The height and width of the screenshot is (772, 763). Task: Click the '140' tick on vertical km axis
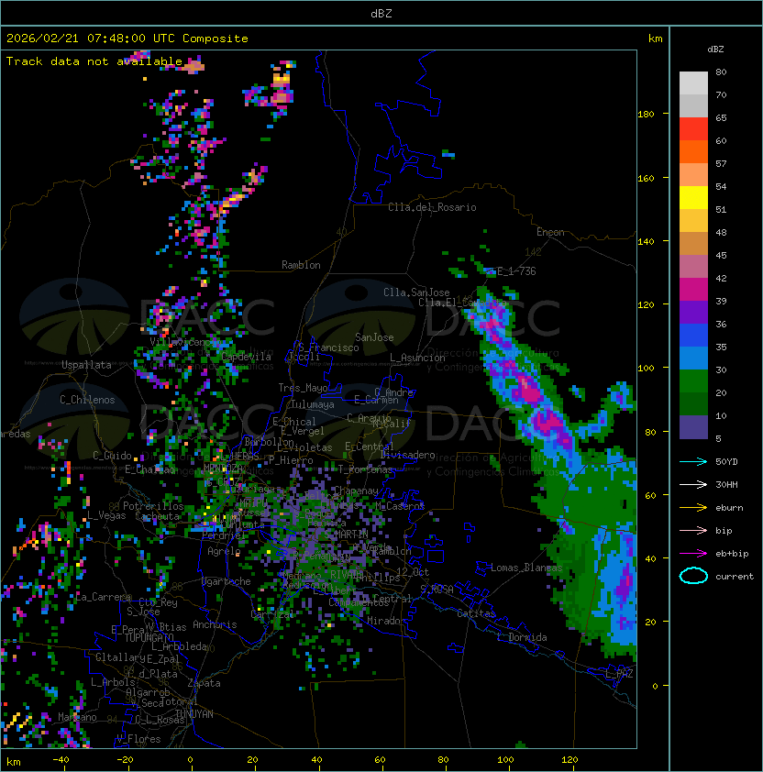coord(646,242)
